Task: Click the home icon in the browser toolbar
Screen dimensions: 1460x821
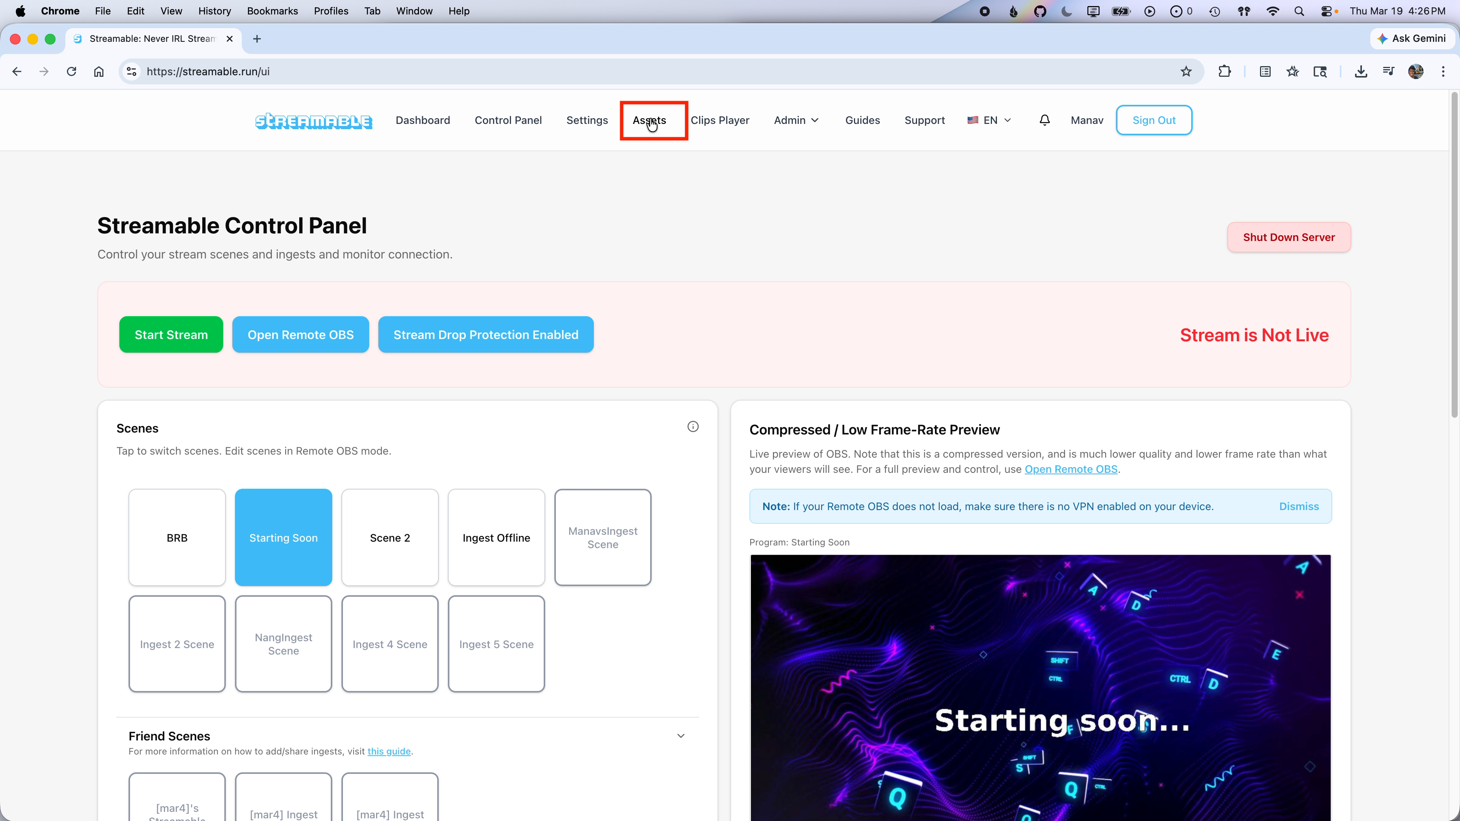Action: 98,71
